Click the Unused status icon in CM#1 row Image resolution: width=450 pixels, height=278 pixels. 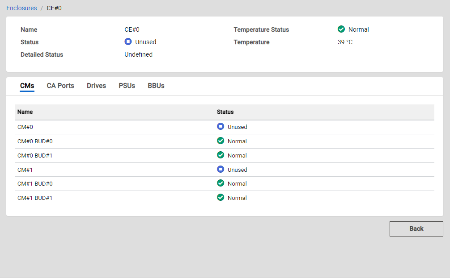(221, 170)
